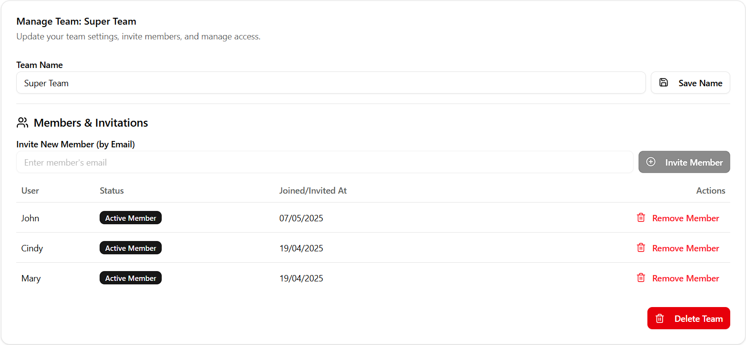
Task: Click the Status column header
Action: (x=111, y=191)
